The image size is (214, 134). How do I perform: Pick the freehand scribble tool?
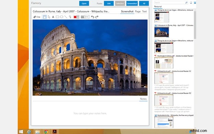tap(70, 17)
